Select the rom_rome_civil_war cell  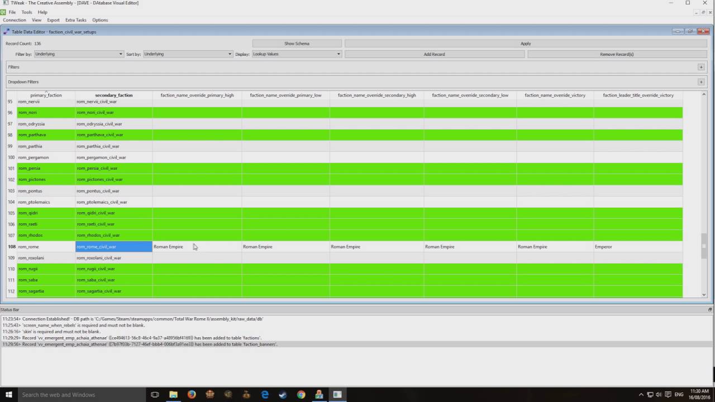[114, 247]
